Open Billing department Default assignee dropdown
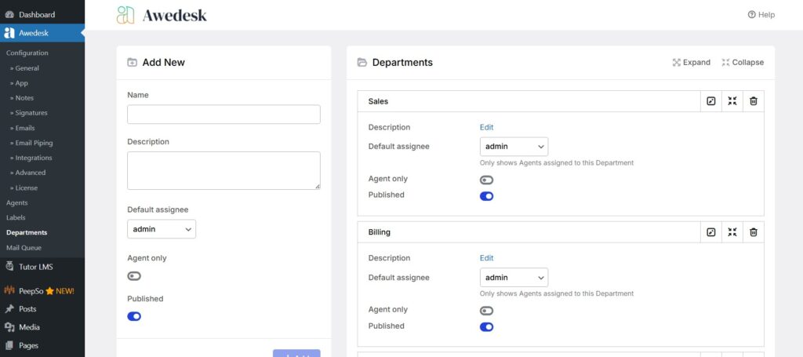 pyautogui.click(x=514, y=278)
